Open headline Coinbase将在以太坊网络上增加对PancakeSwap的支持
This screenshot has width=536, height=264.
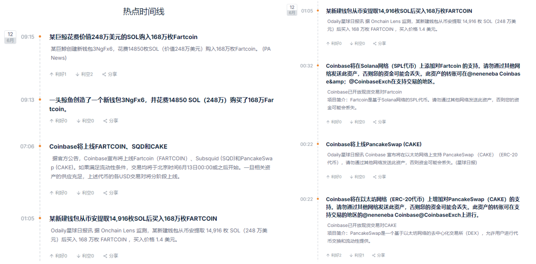pos(423,207)
